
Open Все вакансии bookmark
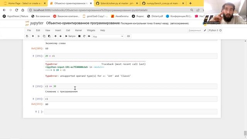pyautogui.click(x=41, y=16)
